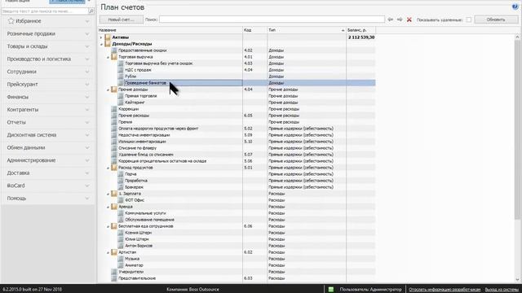Collapse the Торговая выручка node arrow
Screen dimensions: 522x293
click(108, 57)
